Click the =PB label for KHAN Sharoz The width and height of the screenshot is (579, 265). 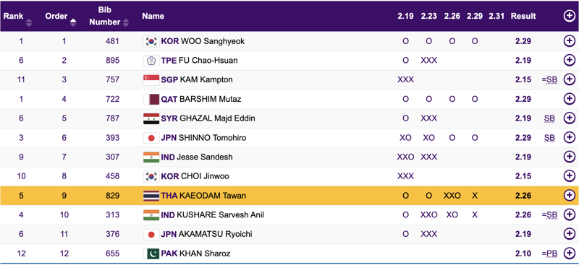click(x=549, y=253)
